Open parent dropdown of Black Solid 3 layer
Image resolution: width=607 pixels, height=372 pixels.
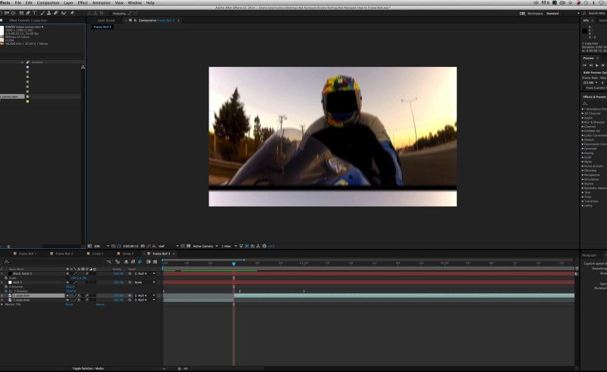pos(144,273)
